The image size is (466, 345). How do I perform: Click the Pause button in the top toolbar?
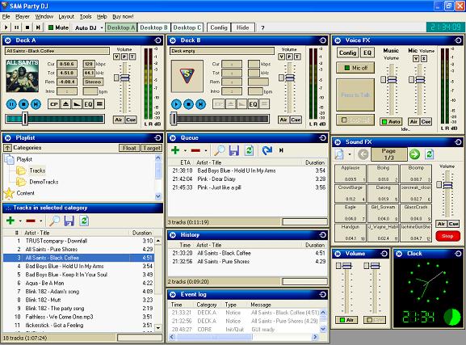pos(17,27)
